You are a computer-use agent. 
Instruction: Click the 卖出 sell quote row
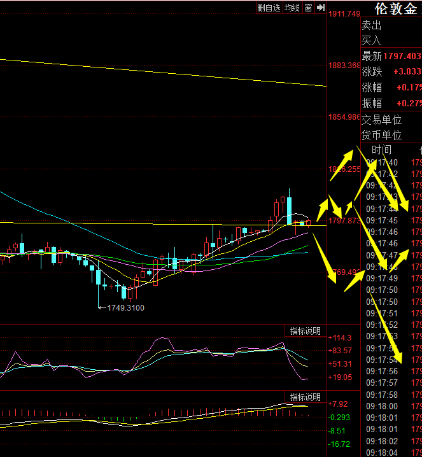point(372,25)
